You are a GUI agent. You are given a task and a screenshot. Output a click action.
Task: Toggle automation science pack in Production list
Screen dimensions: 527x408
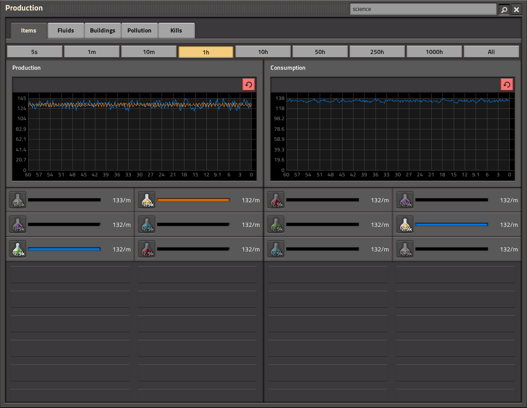(x=147, y=249)
